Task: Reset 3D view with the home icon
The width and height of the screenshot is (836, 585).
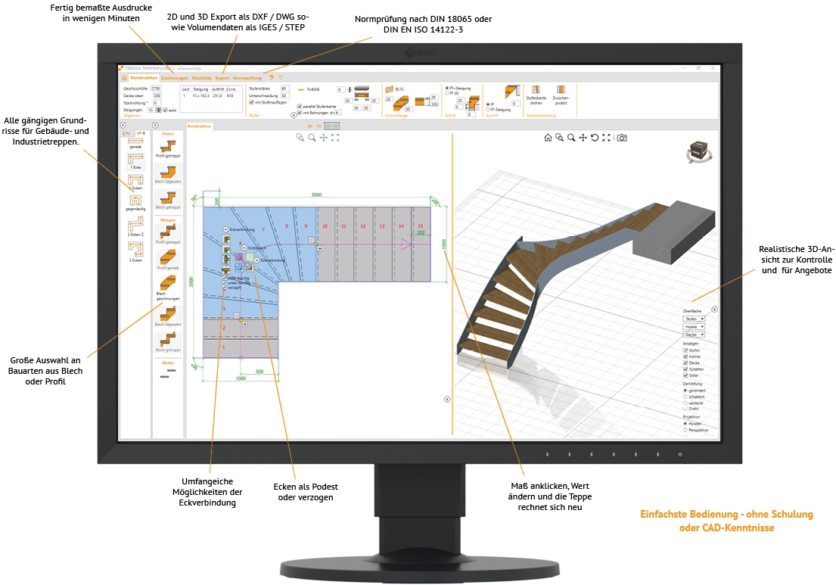Action: point(548,138)
